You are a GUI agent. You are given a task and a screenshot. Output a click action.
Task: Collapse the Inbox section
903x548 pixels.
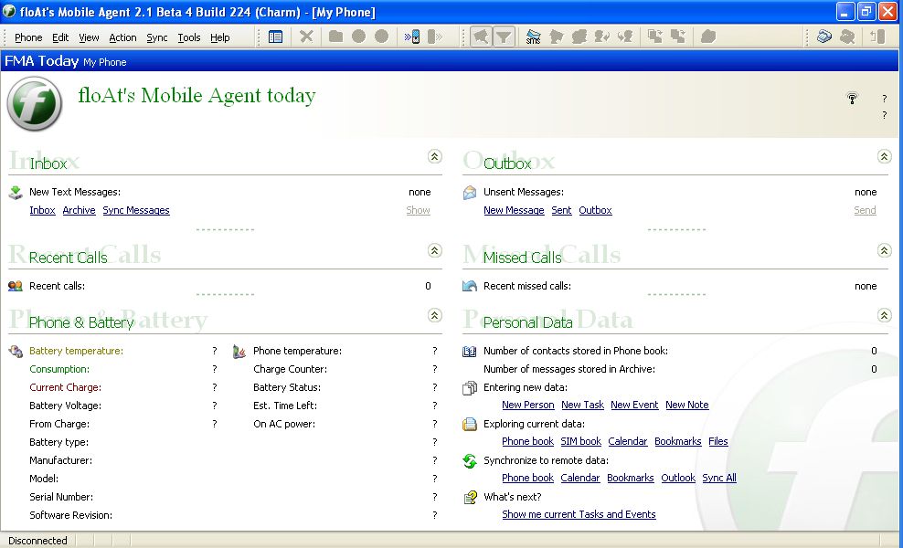point(435,156)
